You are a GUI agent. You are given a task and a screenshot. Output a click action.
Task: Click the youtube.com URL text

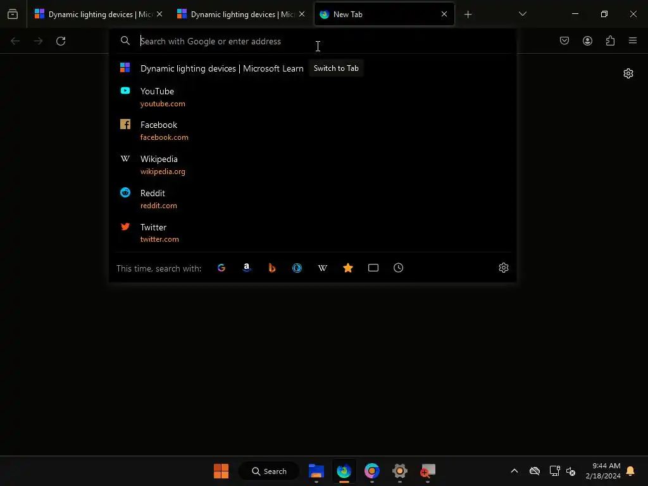pos(163,104)
